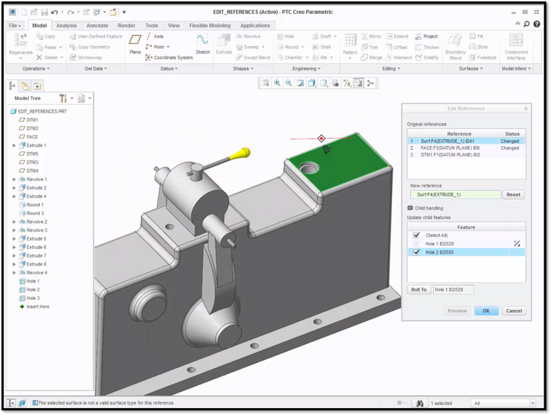Viewport: 551px width, 415px height.
Task: Click the Zoom Out view icon
Action: [x=289, y=83]
